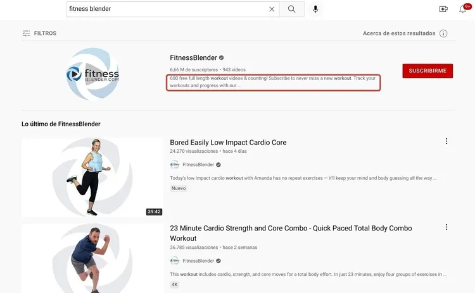This screenshot has height=293, width=475.
Task: Start voice search with the microphone icon
Action: (x=315, y=9)
